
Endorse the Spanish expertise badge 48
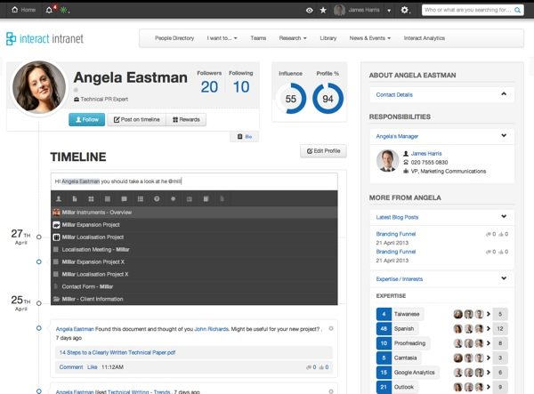pos(384,329)
